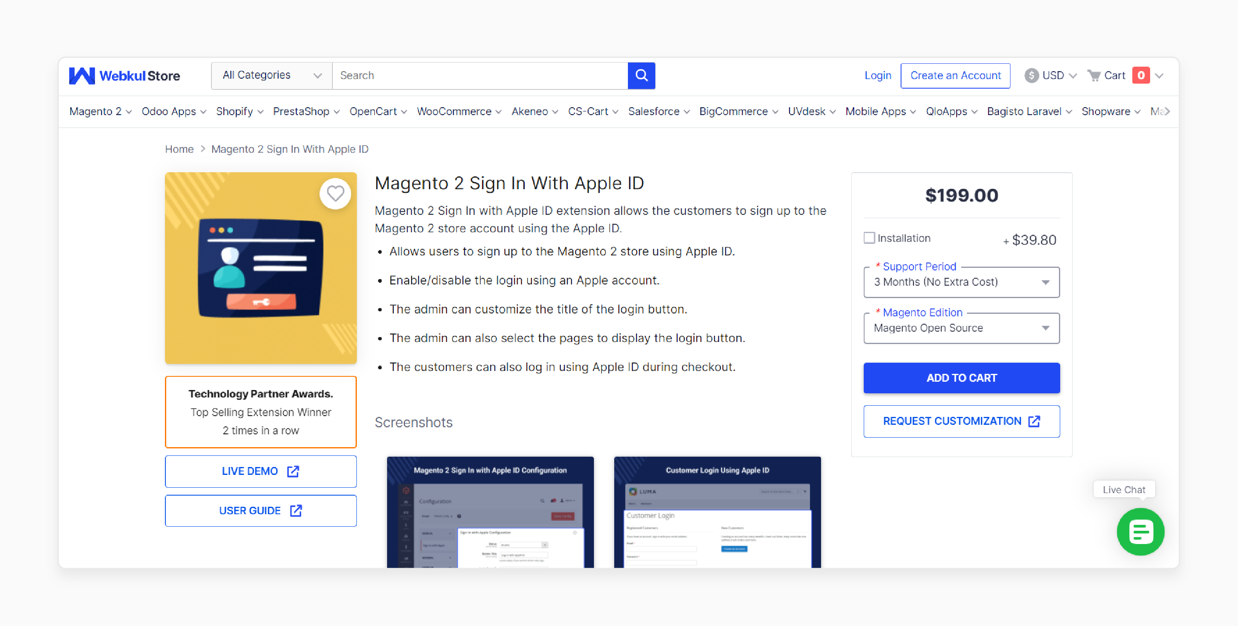This screenshot has height=626, width=1238.
Task: Click the shopping cart icon
Action: pyautogui.click(x=1094, y=75)
